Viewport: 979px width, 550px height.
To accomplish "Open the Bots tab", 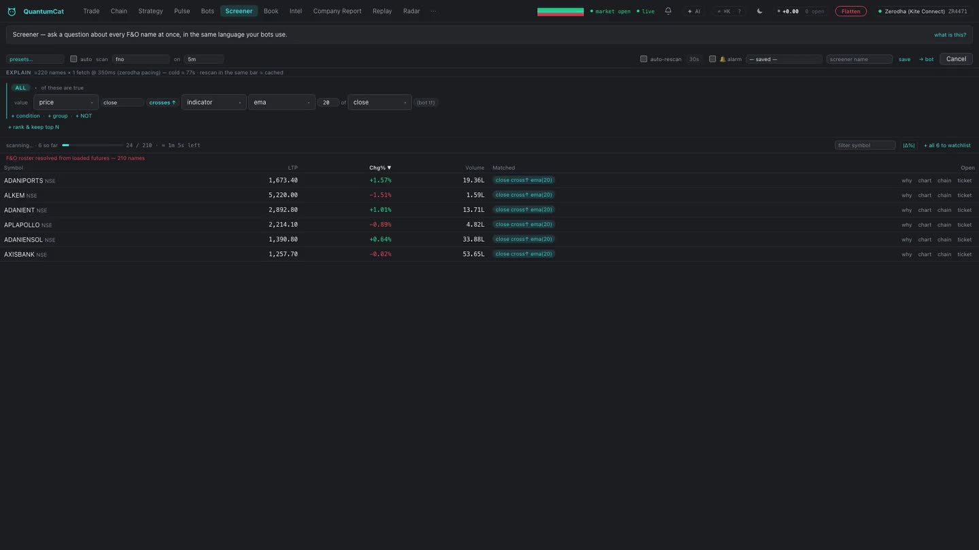I will pos(207,11).
